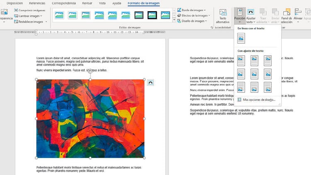Choose top-center position with text wrapping
The width and height of the screenshot is (311, 175).
[255, 61]
